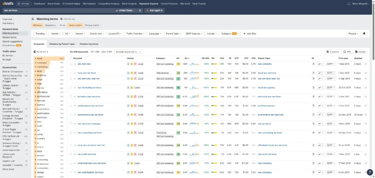Click the bookmark icon next to Presets
This screenshot has height=178, width=375.
coord(364,34)
